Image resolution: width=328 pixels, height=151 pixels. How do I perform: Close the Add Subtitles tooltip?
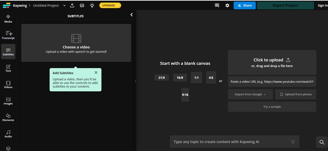click(96, 72)
